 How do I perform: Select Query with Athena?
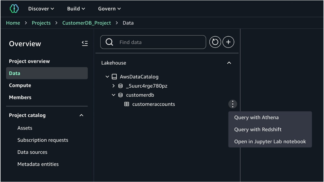coord(256,118)
